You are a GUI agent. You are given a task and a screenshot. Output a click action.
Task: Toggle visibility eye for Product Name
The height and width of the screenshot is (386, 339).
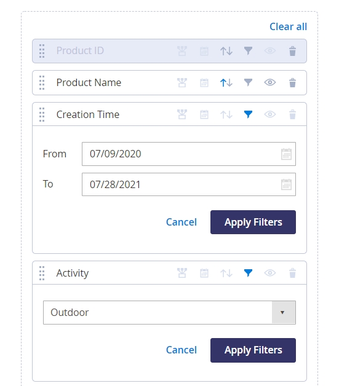click(270, 82)
